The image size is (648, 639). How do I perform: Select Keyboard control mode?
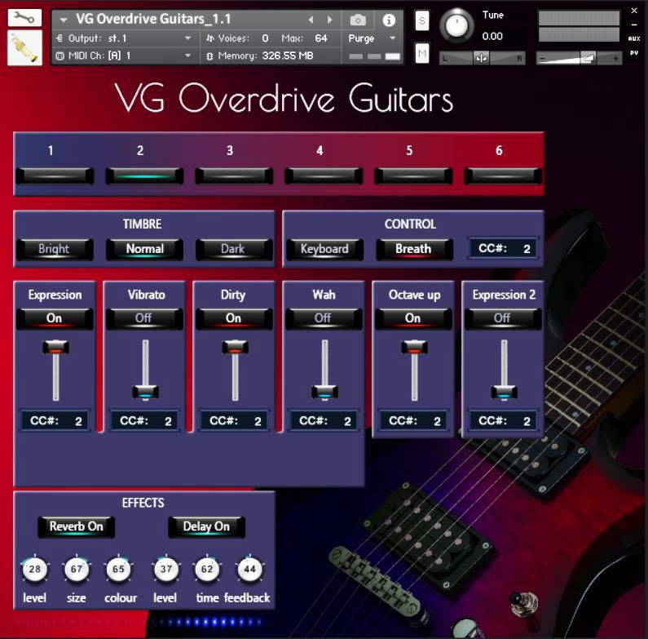324,249
